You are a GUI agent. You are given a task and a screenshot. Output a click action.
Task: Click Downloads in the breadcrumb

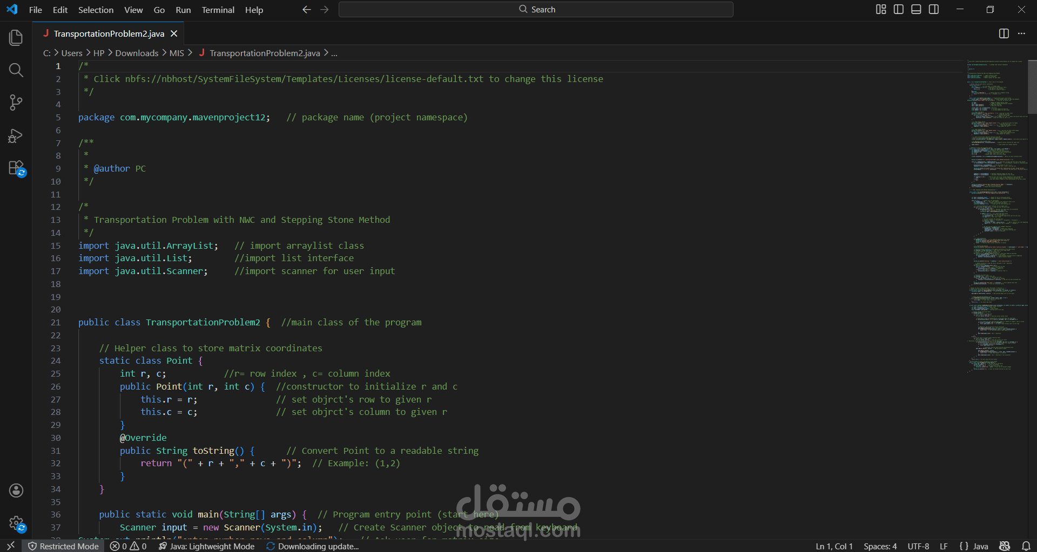[x=137, y=53]
